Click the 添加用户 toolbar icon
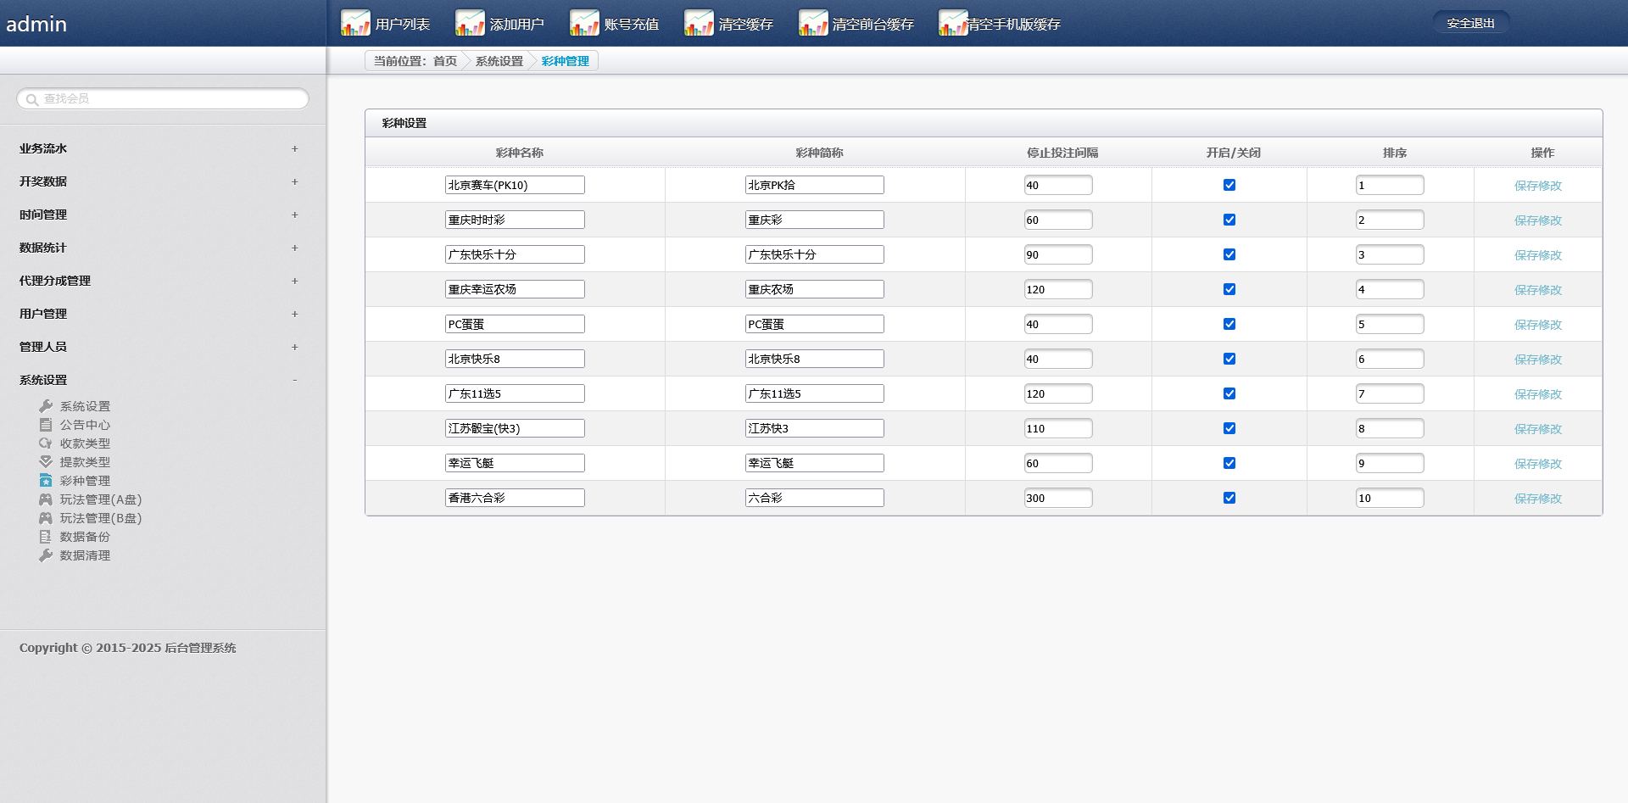 pos(470,23)
